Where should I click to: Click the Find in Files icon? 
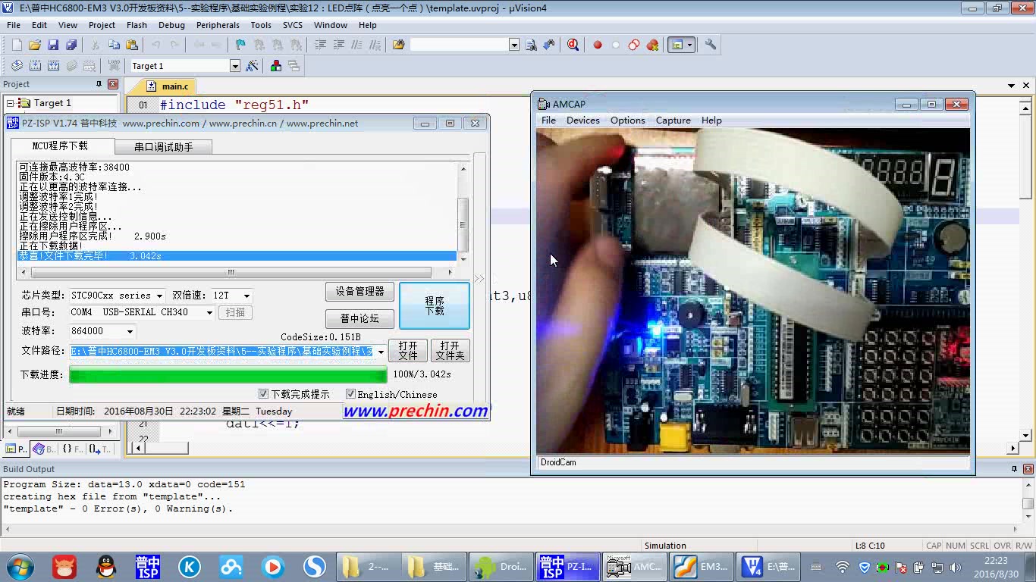398,45
